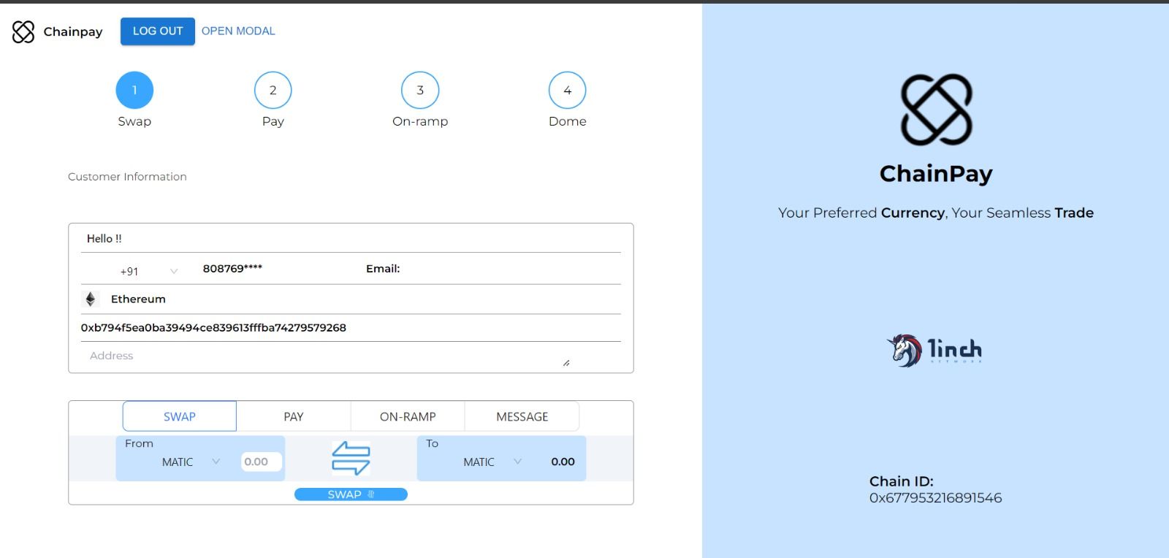Click step 3 On-ramp circle
Screen dimensions: 1169x558
(x=420, y=91)
